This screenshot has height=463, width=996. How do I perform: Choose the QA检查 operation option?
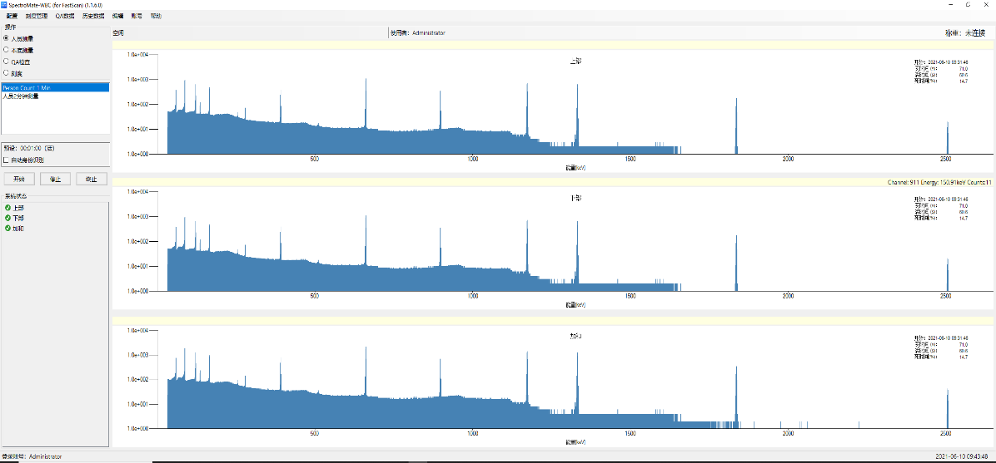click(7, 62)
